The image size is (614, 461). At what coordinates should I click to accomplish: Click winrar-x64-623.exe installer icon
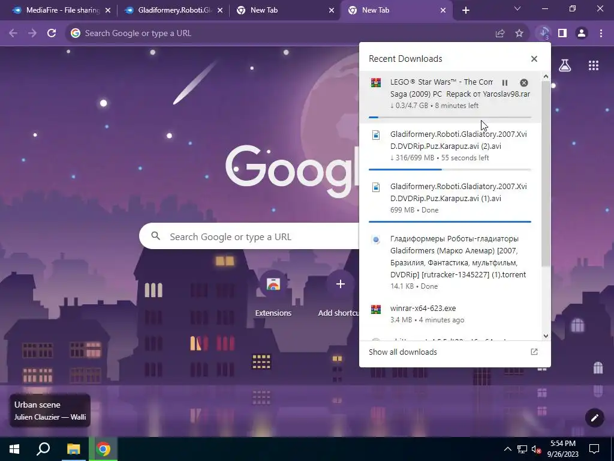pos(376,309)
